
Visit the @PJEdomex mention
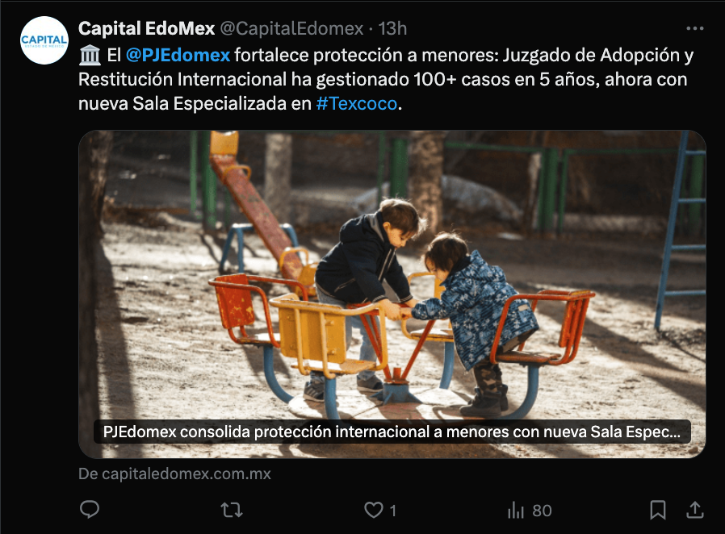(178, 55)
